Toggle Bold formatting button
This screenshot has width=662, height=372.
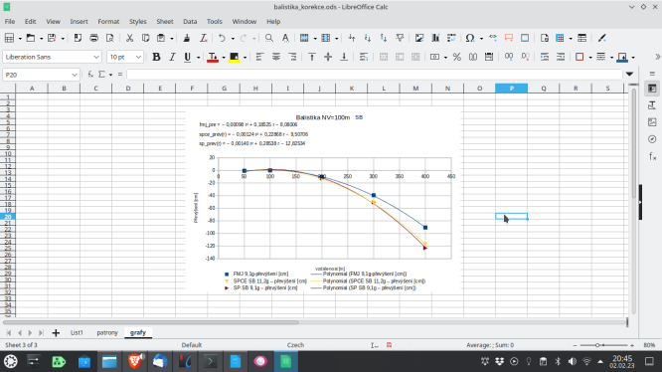point(156,57)
